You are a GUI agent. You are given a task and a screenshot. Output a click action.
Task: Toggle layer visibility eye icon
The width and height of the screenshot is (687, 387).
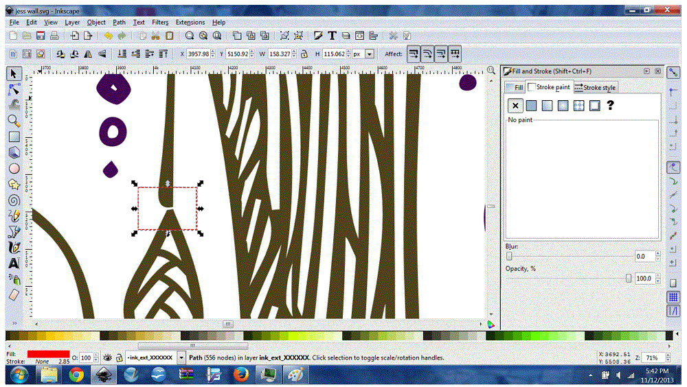(x=107, y=357)
